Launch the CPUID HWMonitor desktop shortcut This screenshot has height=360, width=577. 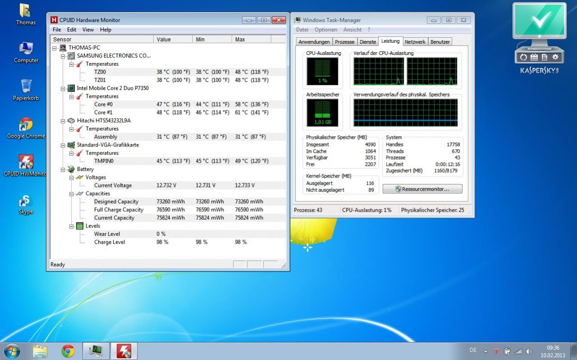click(26, 166)
